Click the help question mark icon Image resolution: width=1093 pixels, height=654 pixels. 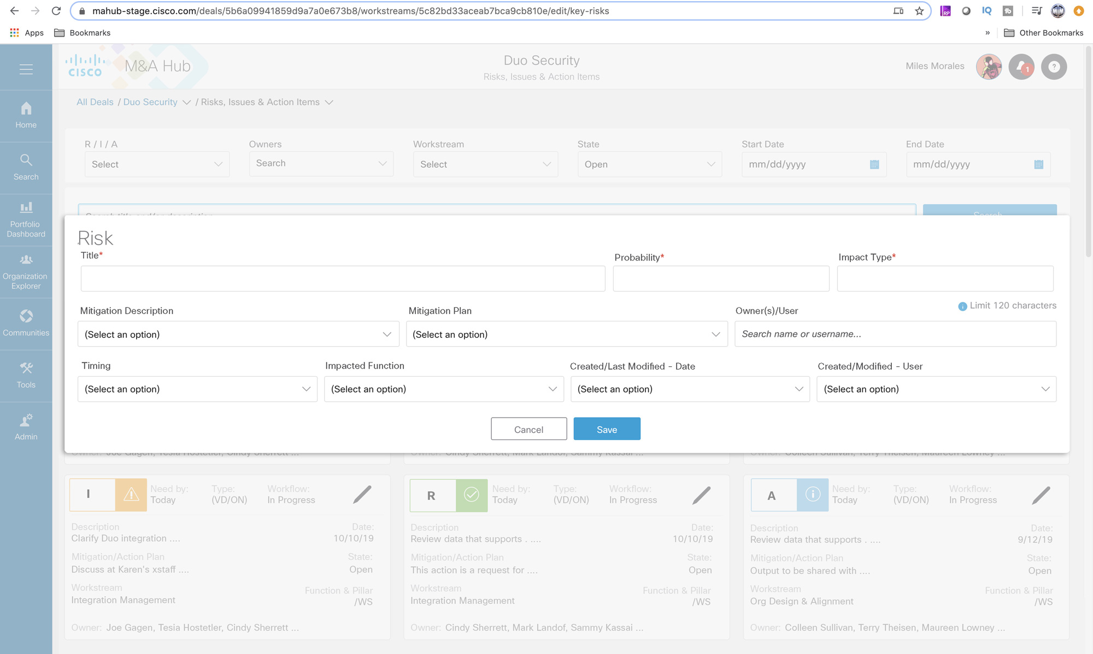(x=1054, y=67)
